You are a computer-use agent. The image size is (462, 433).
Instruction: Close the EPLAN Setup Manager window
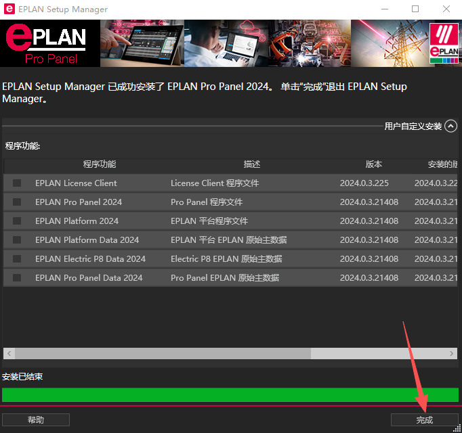(x=446, y=9)
